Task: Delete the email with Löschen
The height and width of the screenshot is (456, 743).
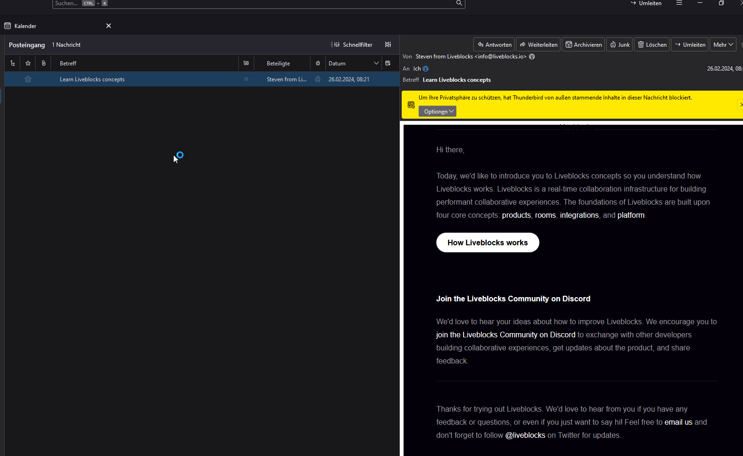Action: [x=651, y=45]
